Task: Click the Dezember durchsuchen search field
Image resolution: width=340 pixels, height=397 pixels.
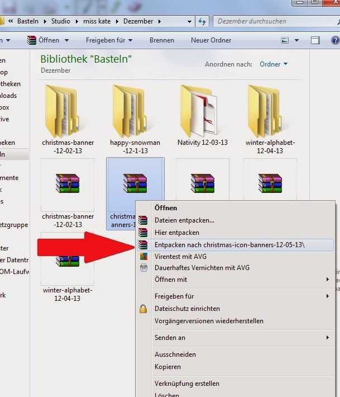Action: click(x=276, y=21)
